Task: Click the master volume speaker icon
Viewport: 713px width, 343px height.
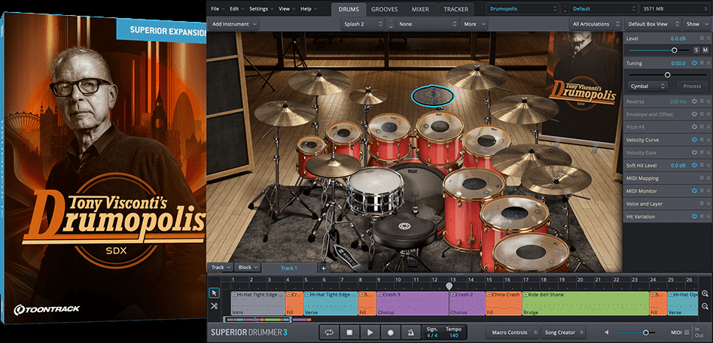Action: pos(608,332)
